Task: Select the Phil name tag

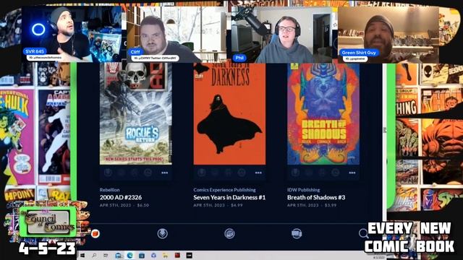Action: (x=239, y=58)
